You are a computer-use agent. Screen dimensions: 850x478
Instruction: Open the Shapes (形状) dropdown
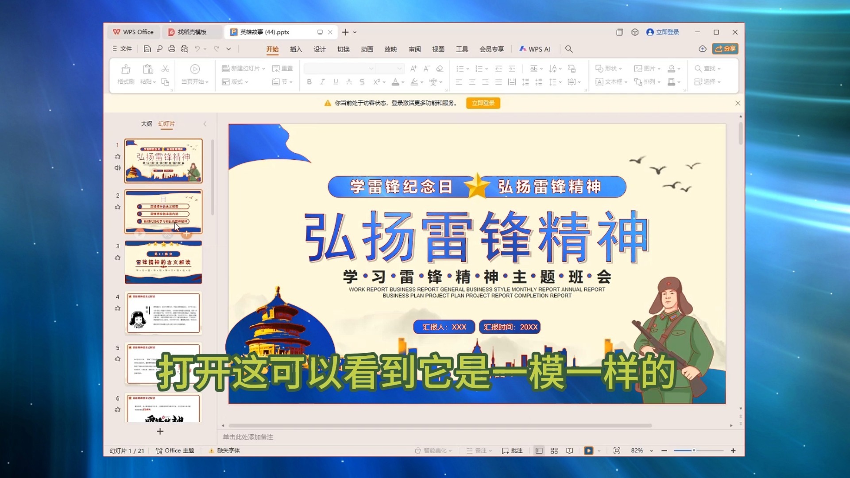point(609,69)
